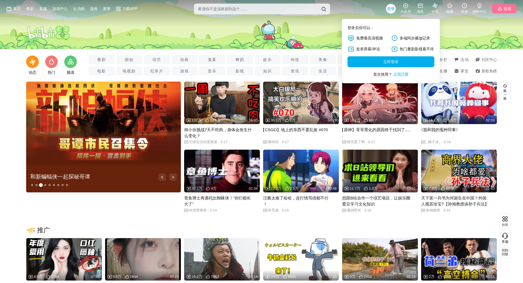Open the 动态 icon in top header
This screenshot has height=283, width=523.
[x=435, y=6]
